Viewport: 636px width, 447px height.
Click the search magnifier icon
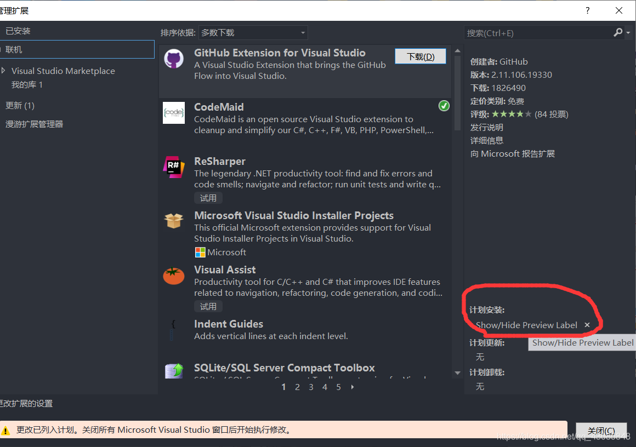[x=618, y=32]
